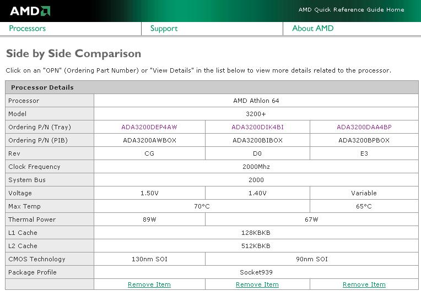This screenshot has height=291, width=421.
Task: Remove Item under the ADA3200DAA4BP column
Action: (x=364, y=284)
